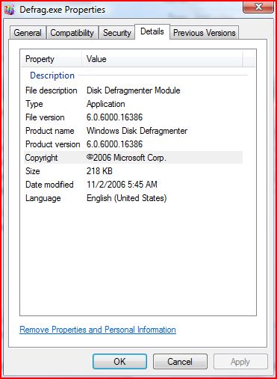Select the Copyright property label
The width and height of the screenshot is (277, 379).
click(41, 158)
